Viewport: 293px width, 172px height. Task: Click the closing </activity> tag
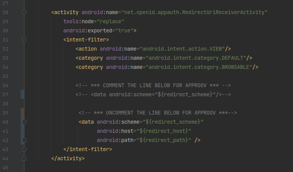(68, 158)
